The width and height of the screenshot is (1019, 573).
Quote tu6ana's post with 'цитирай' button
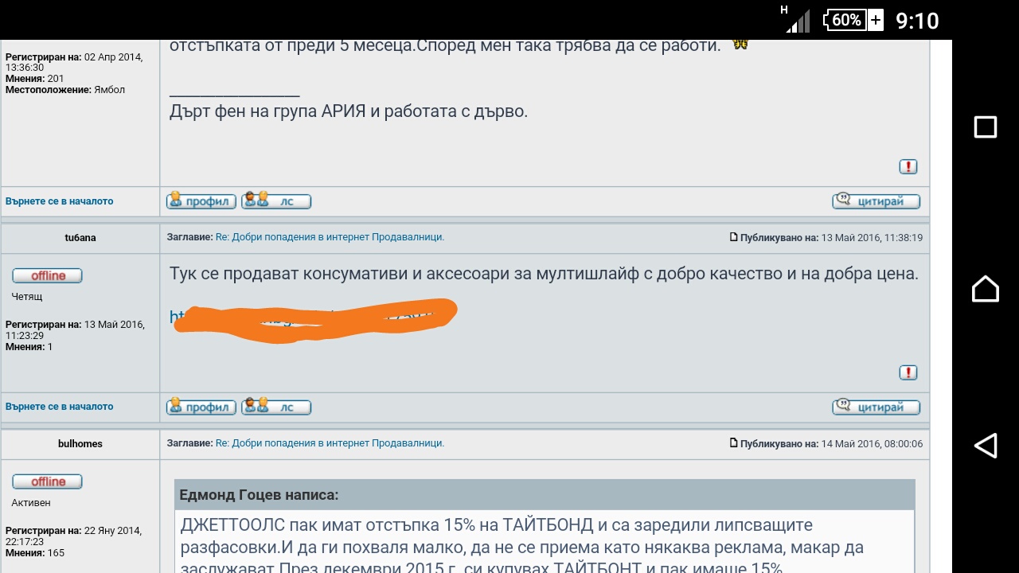876,407
